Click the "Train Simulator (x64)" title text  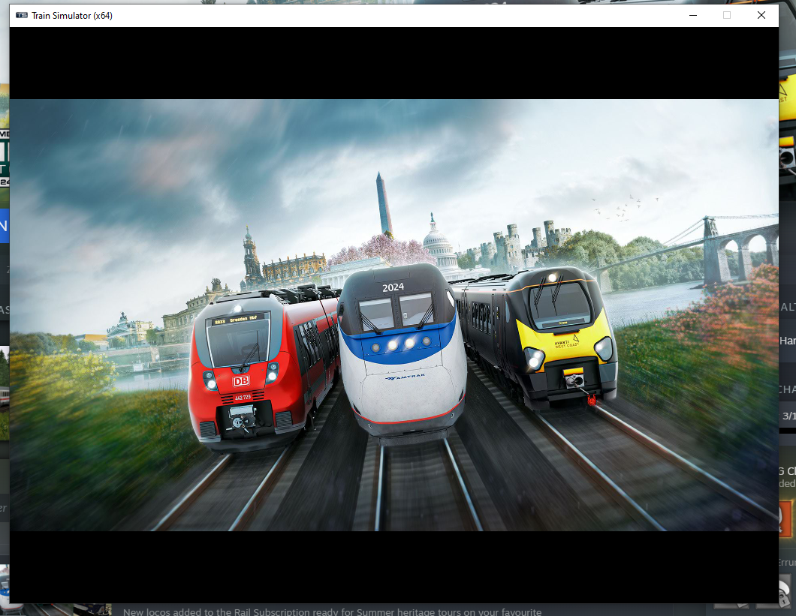(72, 16)
